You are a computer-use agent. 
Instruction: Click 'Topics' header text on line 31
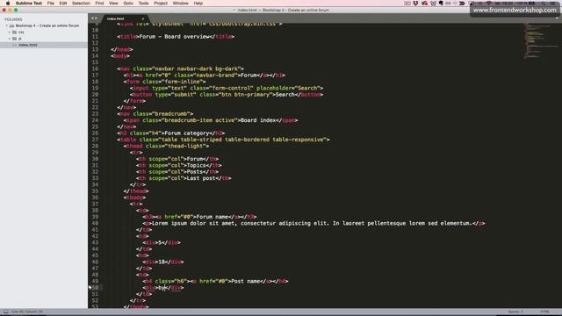click(197, 166)
